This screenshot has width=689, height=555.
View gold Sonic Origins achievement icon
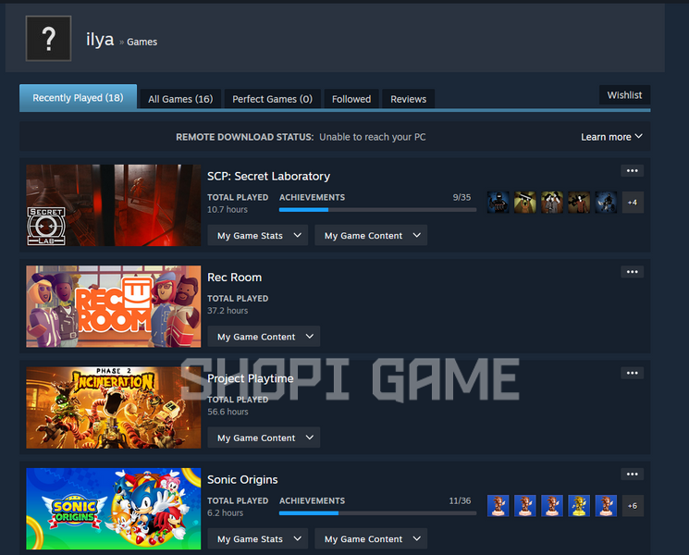[x=579, y=505]
